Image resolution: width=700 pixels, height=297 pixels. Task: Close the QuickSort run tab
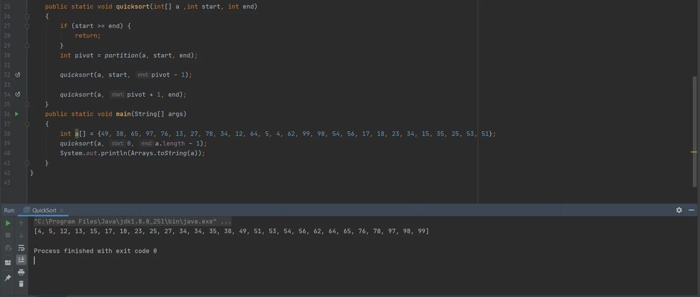[62, 210]
